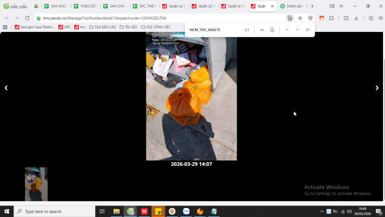Click the address bar URL
This screenshot has width=385, height=217.
(105, 18)
